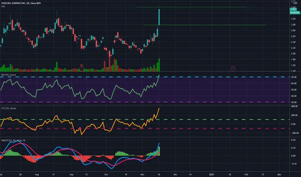301x177 pixels.
Task: Click the 'Dec' label on time axis
Action: tap(175, 174)
